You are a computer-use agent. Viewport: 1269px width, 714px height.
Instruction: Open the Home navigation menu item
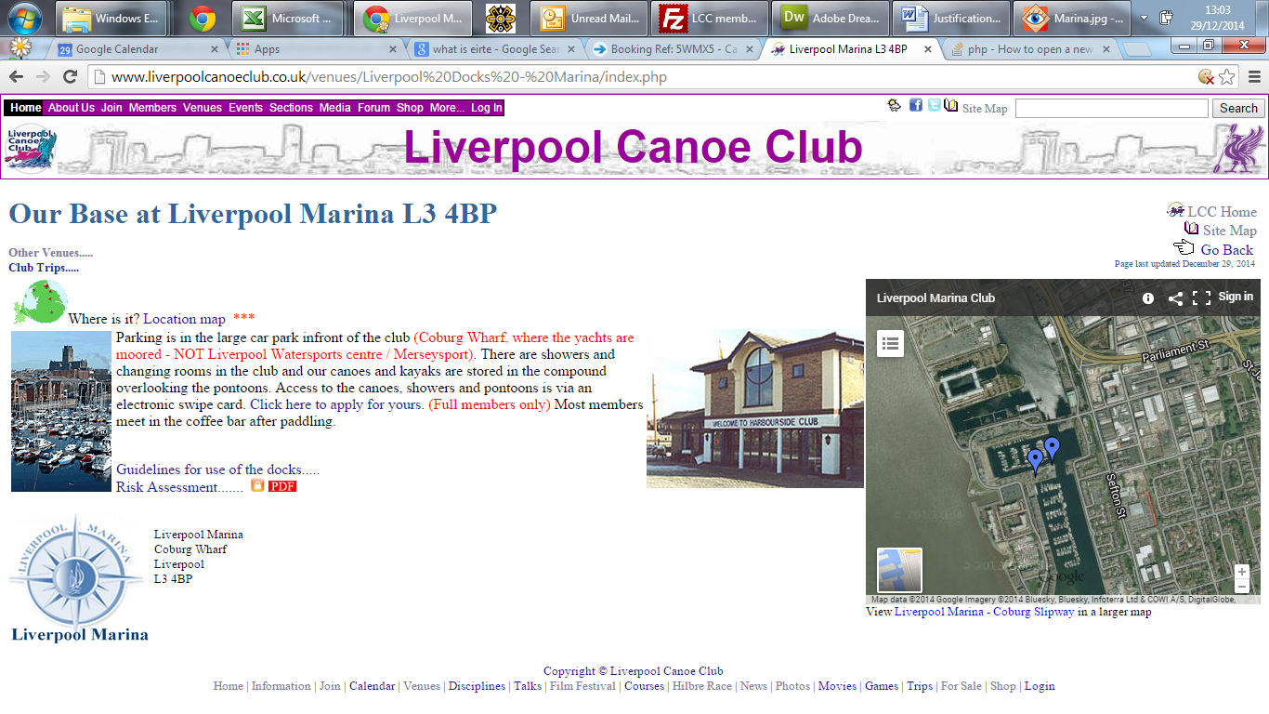click(26, 108)
